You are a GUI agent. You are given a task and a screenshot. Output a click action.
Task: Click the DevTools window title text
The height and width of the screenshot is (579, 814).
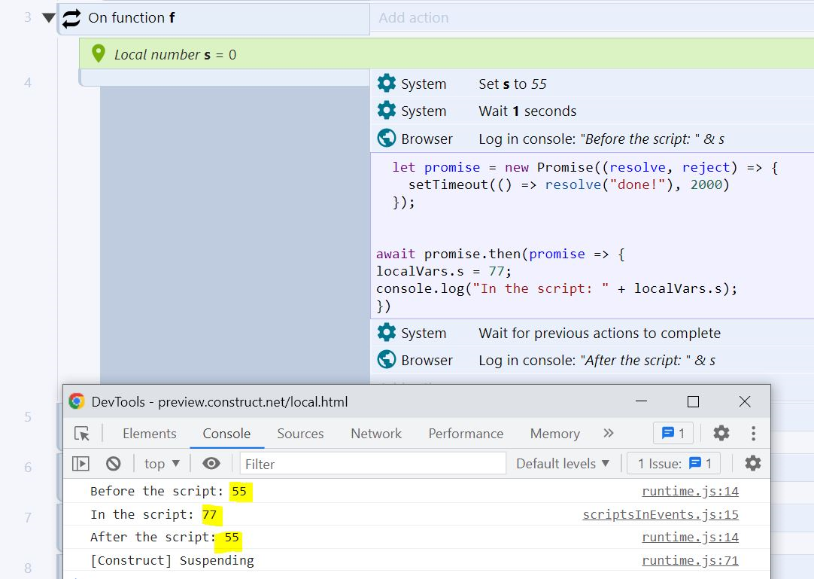pyautogui.click(x=220, y=402)
